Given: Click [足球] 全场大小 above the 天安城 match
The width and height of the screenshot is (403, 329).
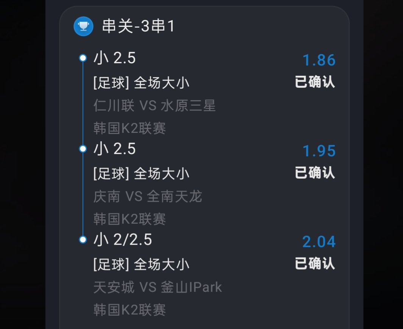Looking at the screenshot, I should tap(141, 265).
